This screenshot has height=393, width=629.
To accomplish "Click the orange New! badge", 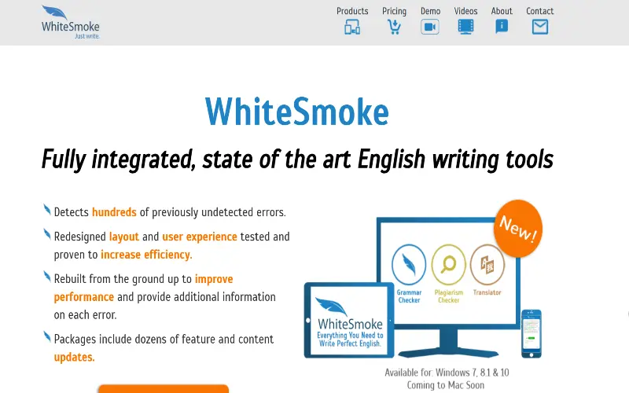I will (518, 229).
